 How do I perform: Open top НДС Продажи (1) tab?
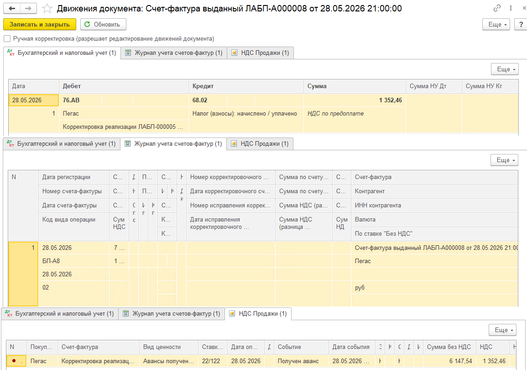point(261,53)
